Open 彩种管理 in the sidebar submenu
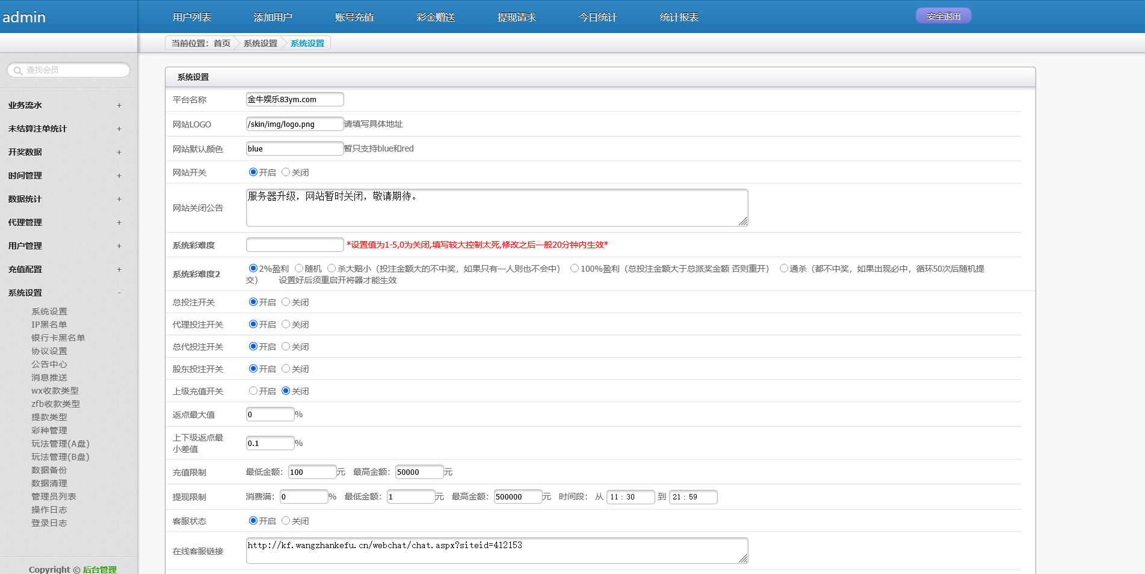 tap(49, 430)
